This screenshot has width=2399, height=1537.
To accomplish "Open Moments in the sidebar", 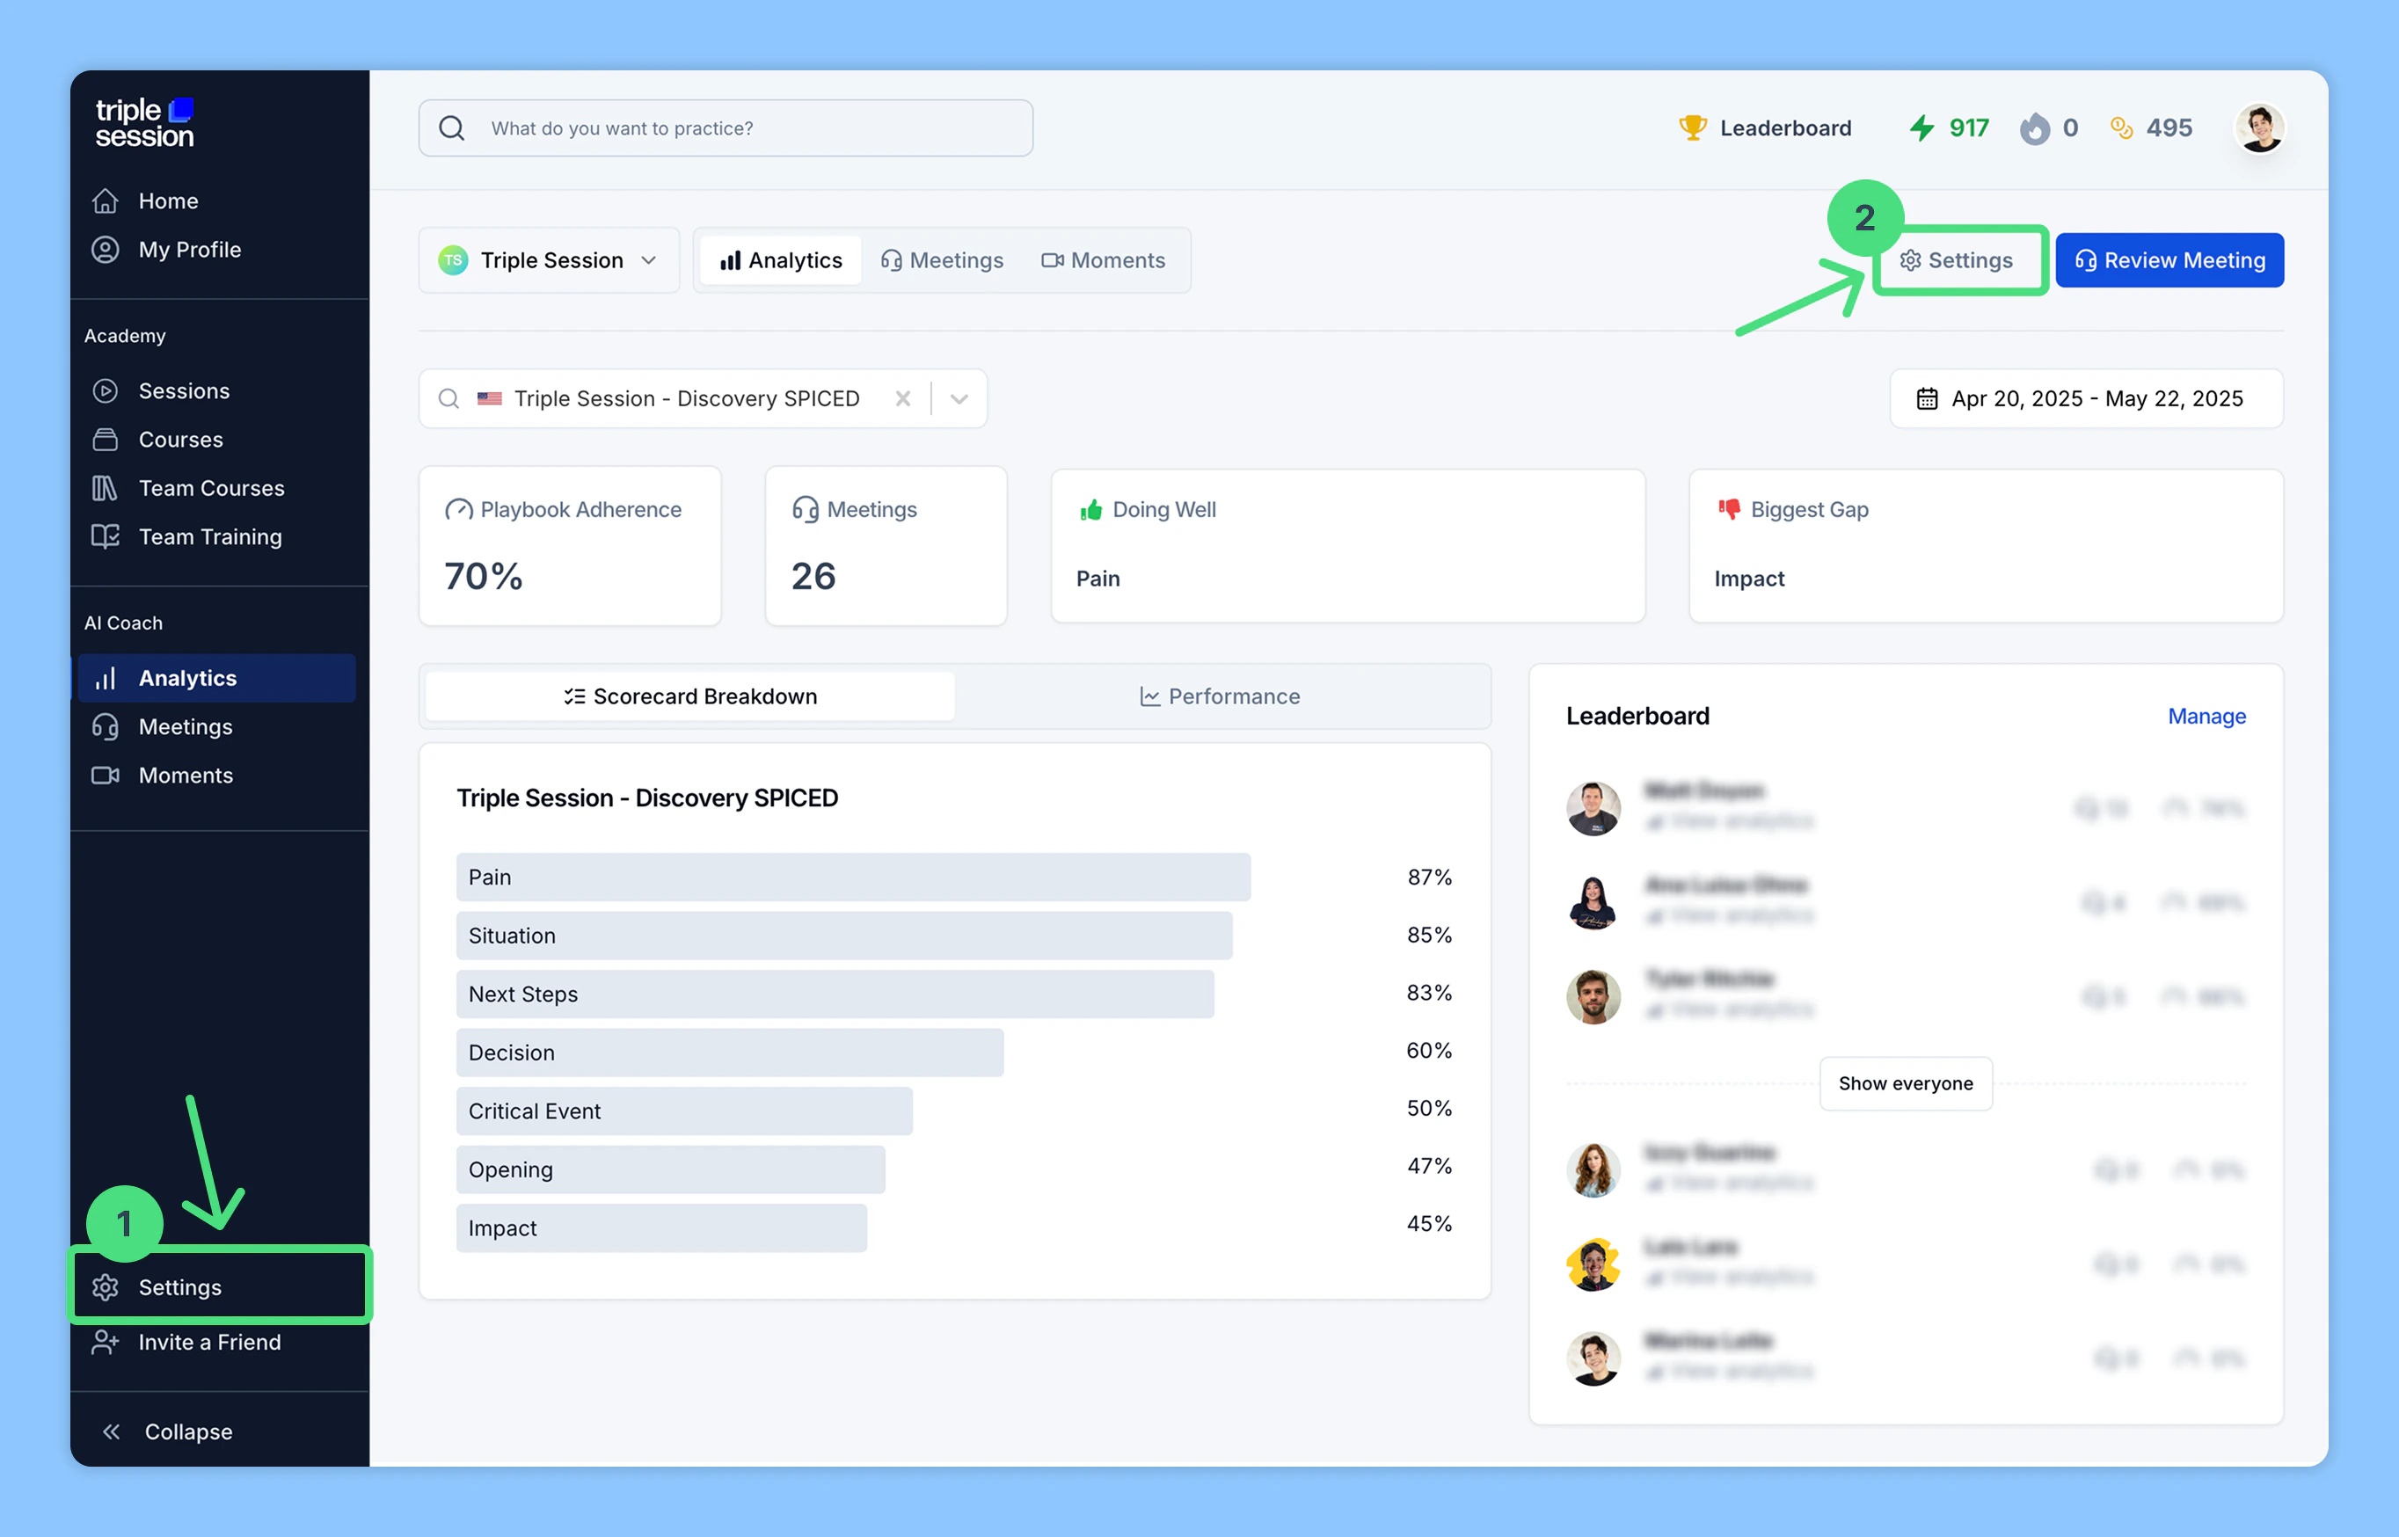I will coord(185,776).
